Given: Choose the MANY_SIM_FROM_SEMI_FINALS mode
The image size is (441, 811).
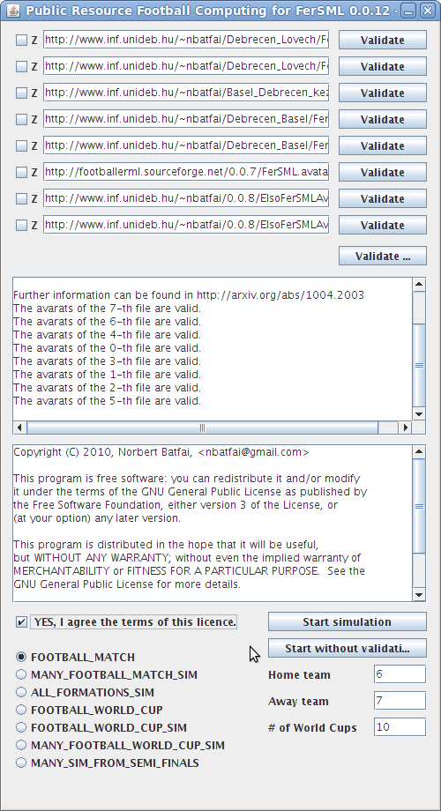Looking at the screenshot, I should [21, 763].
